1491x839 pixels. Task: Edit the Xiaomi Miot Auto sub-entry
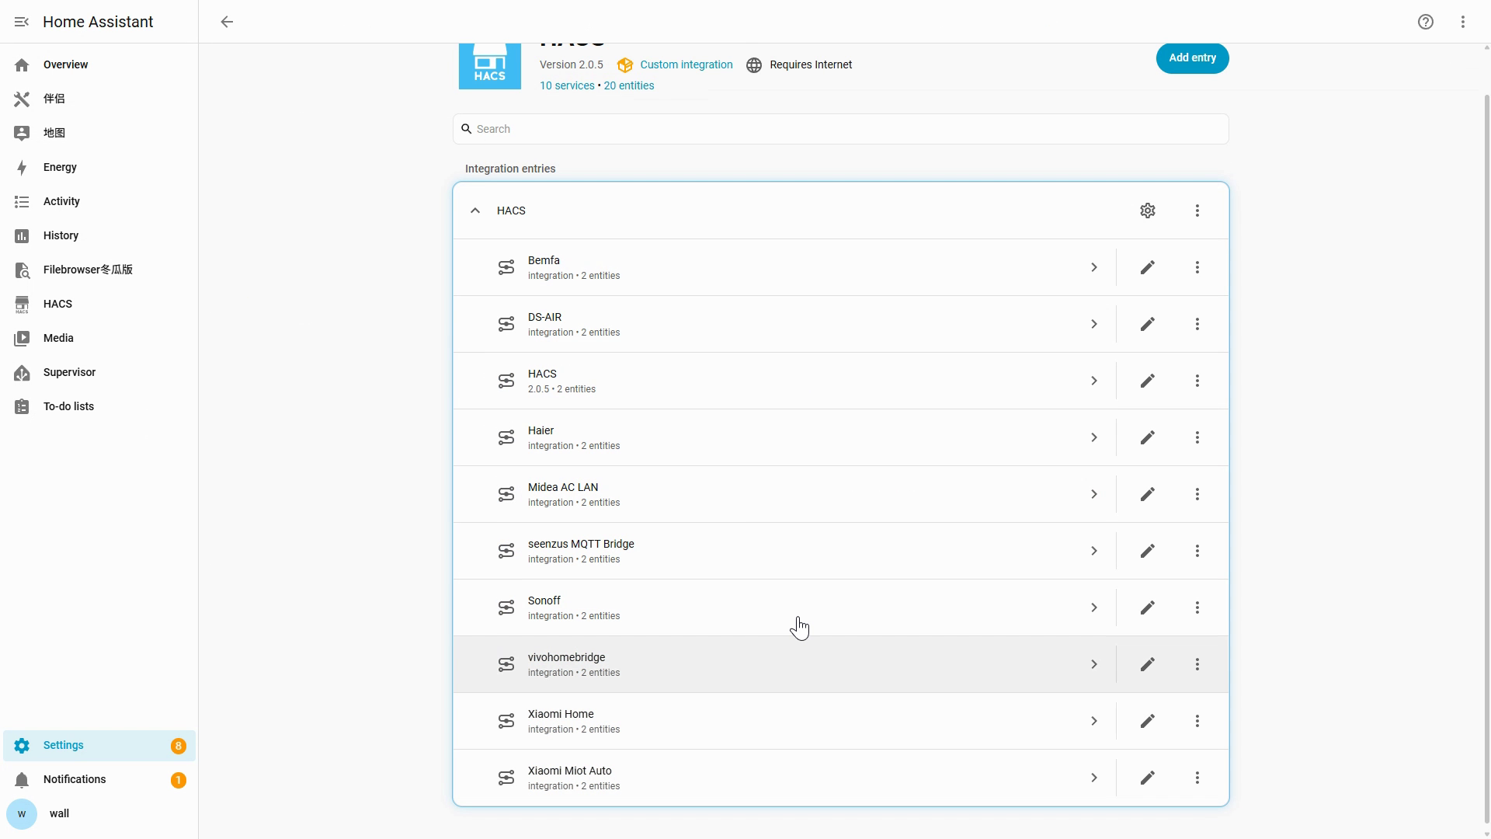[x=1148, y=778]
